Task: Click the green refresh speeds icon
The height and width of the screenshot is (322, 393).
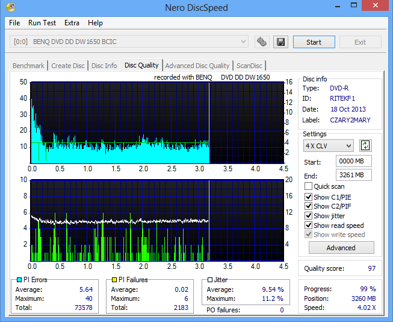Action: click(365, 146)
